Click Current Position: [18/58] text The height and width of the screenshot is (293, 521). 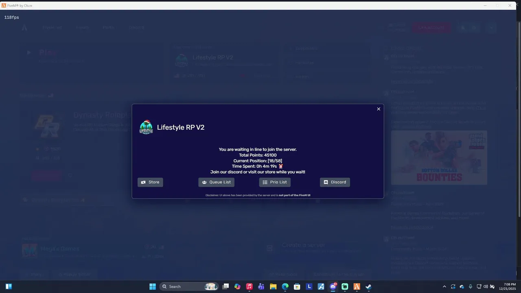258,161
